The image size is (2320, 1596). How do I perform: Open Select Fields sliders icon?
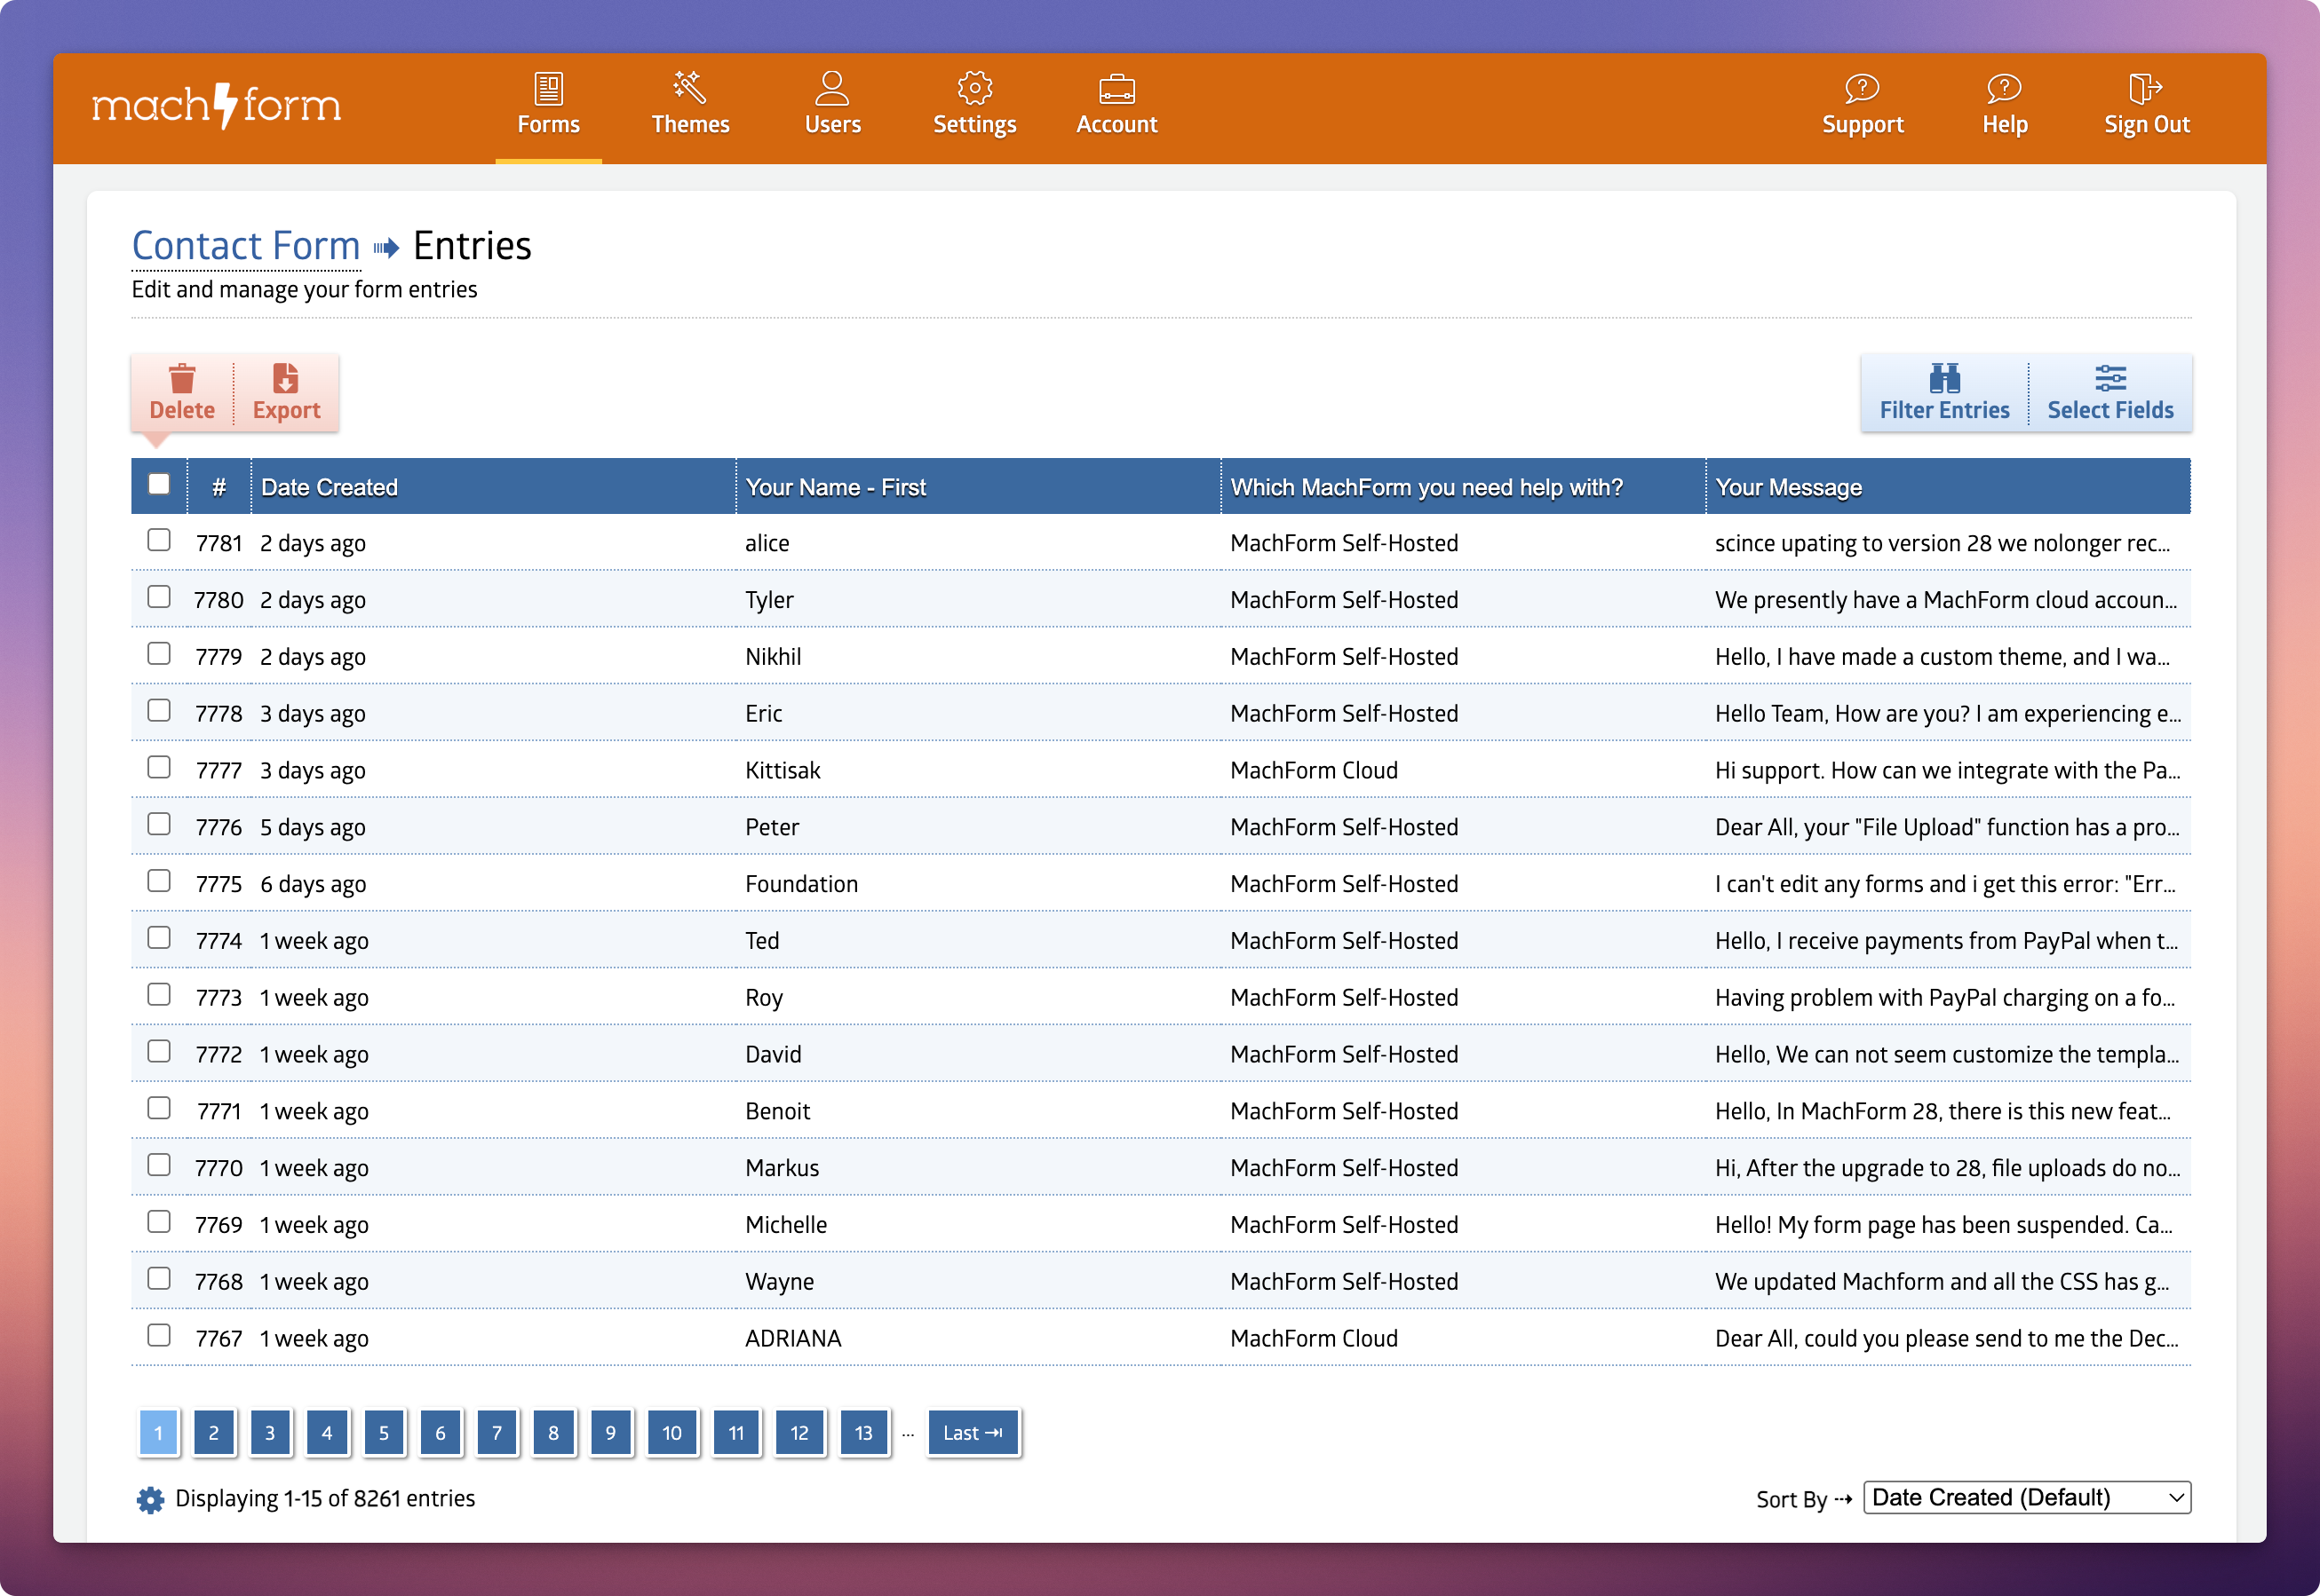(x=2109, y=379)
